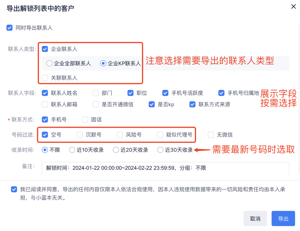300x231 pixels.
Task: Select the 企业KP联系人 radio option
Action: 103,63
